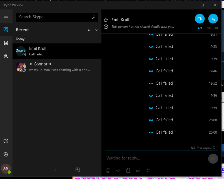Expand the All filter dropdown
The image size is (224, 179).
[93, 30]
